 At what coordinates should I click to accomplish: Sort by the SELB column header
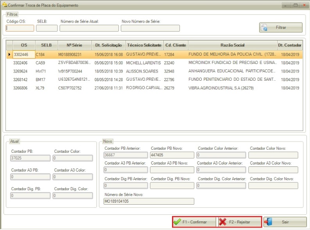point(47,45)
